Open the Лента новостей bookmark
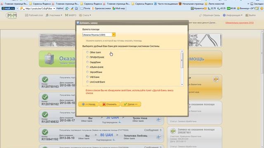The width and height of the screenshot is (264, 148). (x=214, y=4)
